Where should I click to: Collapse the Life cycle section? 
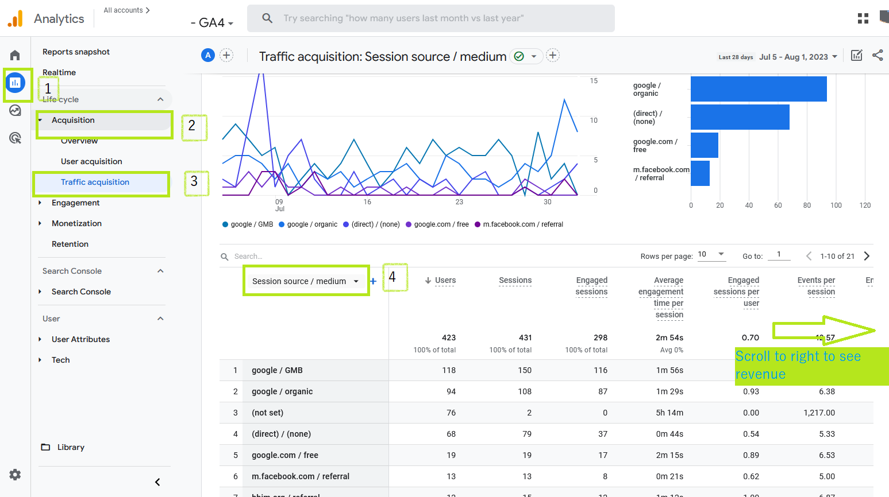point(160,99)
